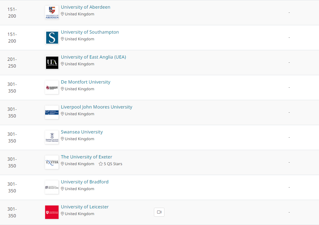Open University of Leicester link
The image size is (319, 225).
(85, 207)
